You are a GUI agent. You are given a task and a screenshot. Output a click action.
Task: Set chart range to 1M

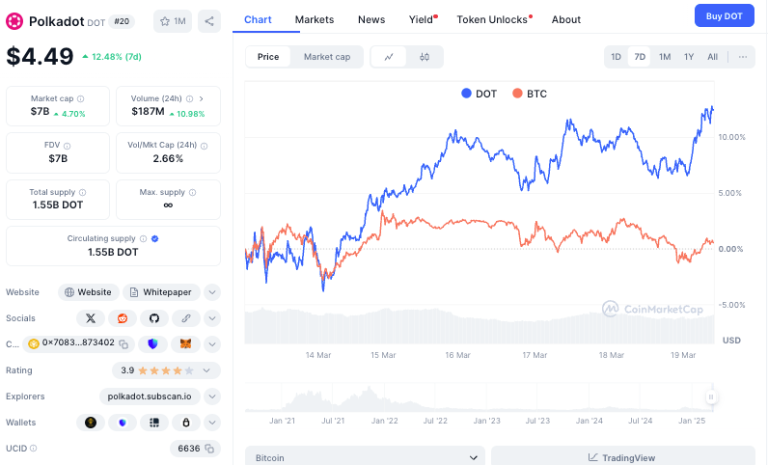(x=665, y=57)
